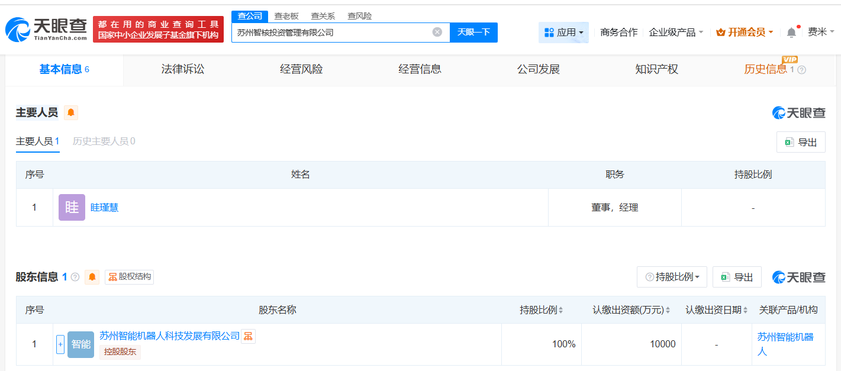Click the notification bell beside 主要人员

[x=70, y=112]
